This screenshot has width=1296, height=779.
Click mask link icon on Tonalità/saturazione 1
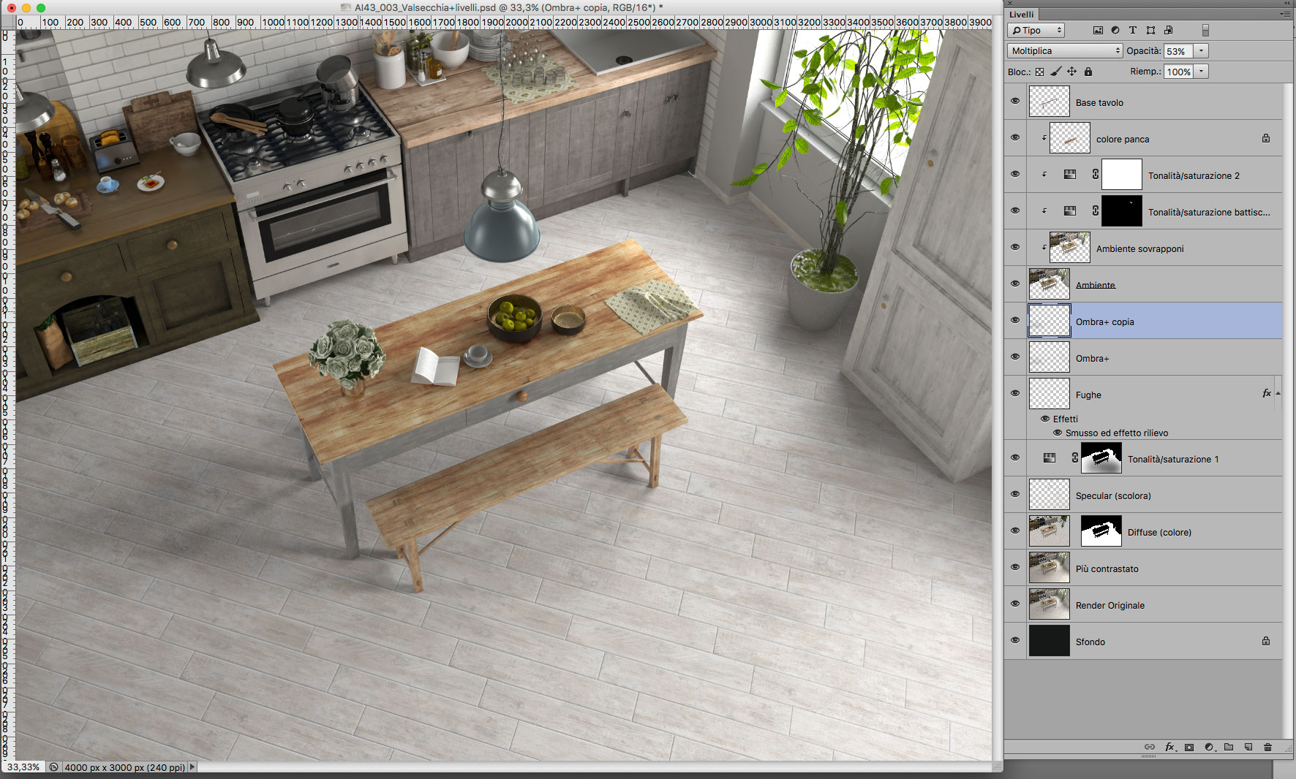[x=1075, y=458]
